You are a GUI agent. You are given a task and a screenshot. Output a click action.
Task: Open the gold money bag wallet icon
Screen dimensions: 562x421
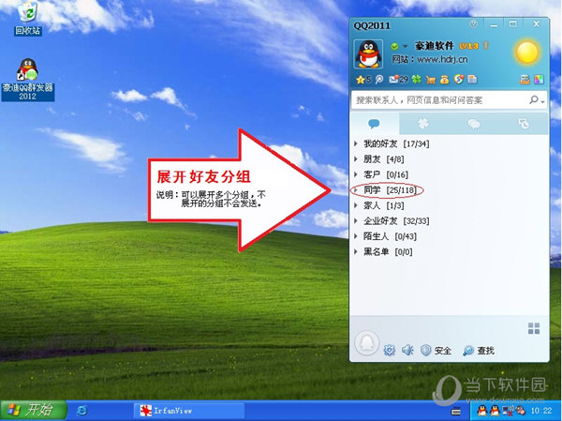point(444,80)
